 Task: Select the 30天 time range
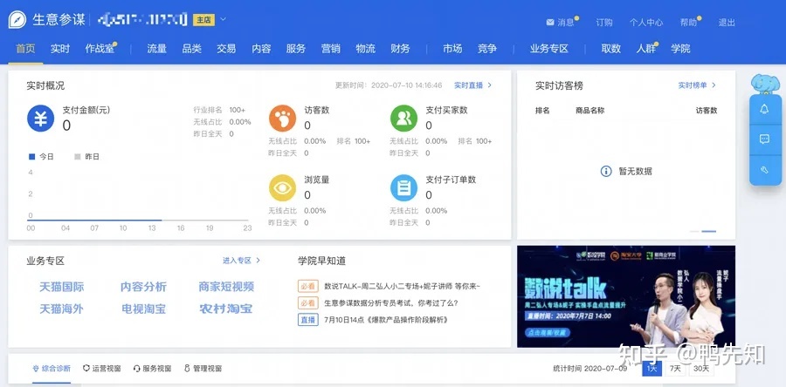tap(701, 369)
